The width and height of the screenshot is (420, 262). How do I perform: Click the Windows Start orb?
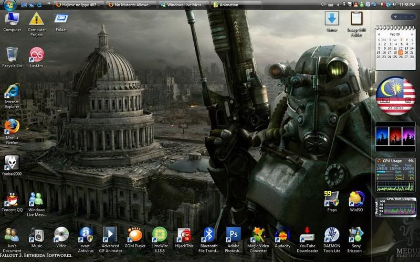[x=10, y=5]
